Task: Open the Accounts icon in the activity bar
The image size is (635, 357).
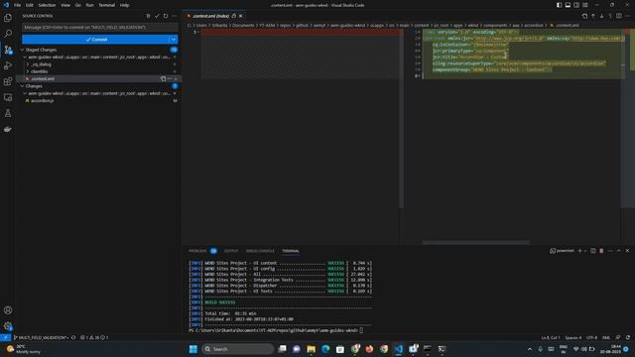Action: (8, 310)
